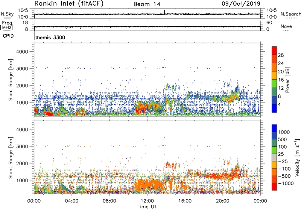Select the date '09/Oct/2019'

click(241, 4)
